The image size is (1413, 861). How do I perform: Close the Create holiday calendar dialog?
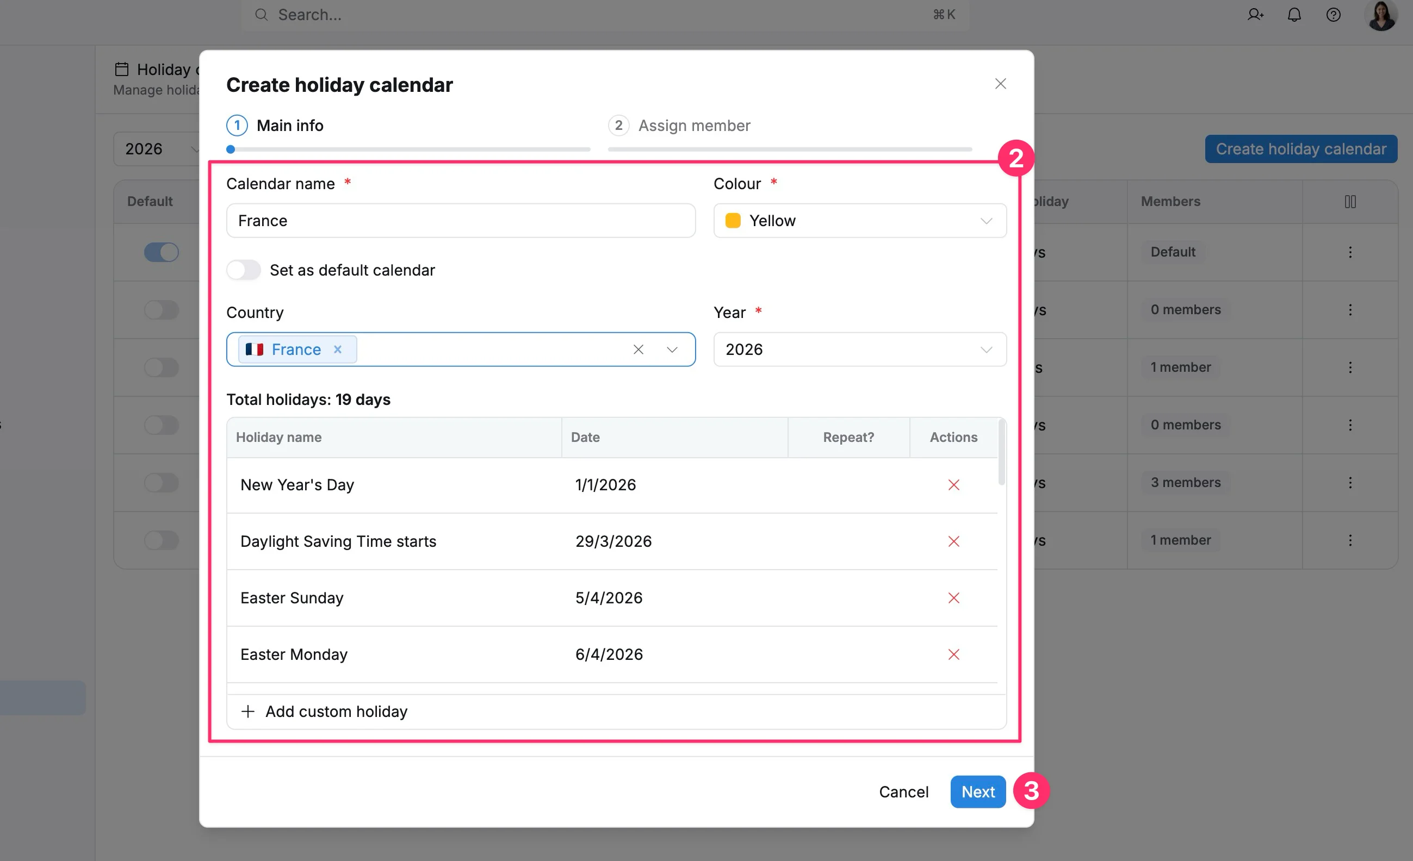(1001, 84)
